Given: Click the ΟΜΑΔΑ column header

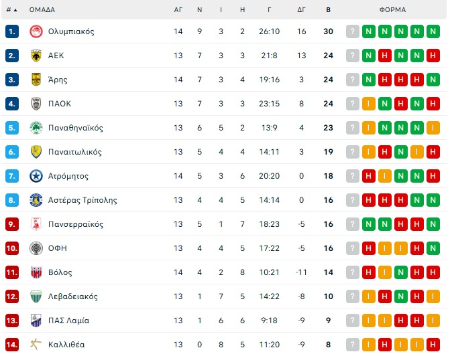Looking at the screenshot, I should (42, 10).
